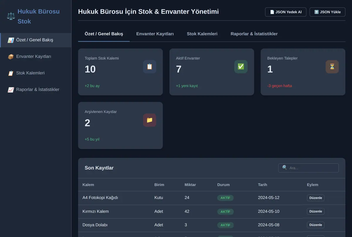Click the AKTİF badge in Kırmızı Kalem row

(x=225, y=211)
